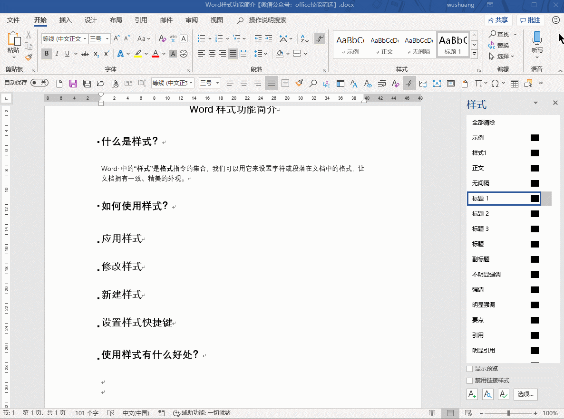Click the enclosed character icon
This screenshot has width=564, height=419.
pyautogui.click(x=184, y=54)
